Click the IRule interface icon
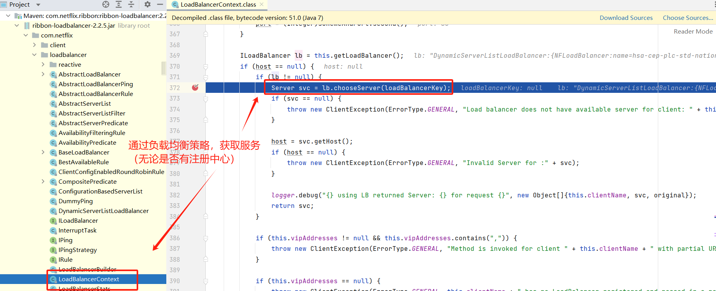This screenshot has width=716, height=291. coord(53,260)
